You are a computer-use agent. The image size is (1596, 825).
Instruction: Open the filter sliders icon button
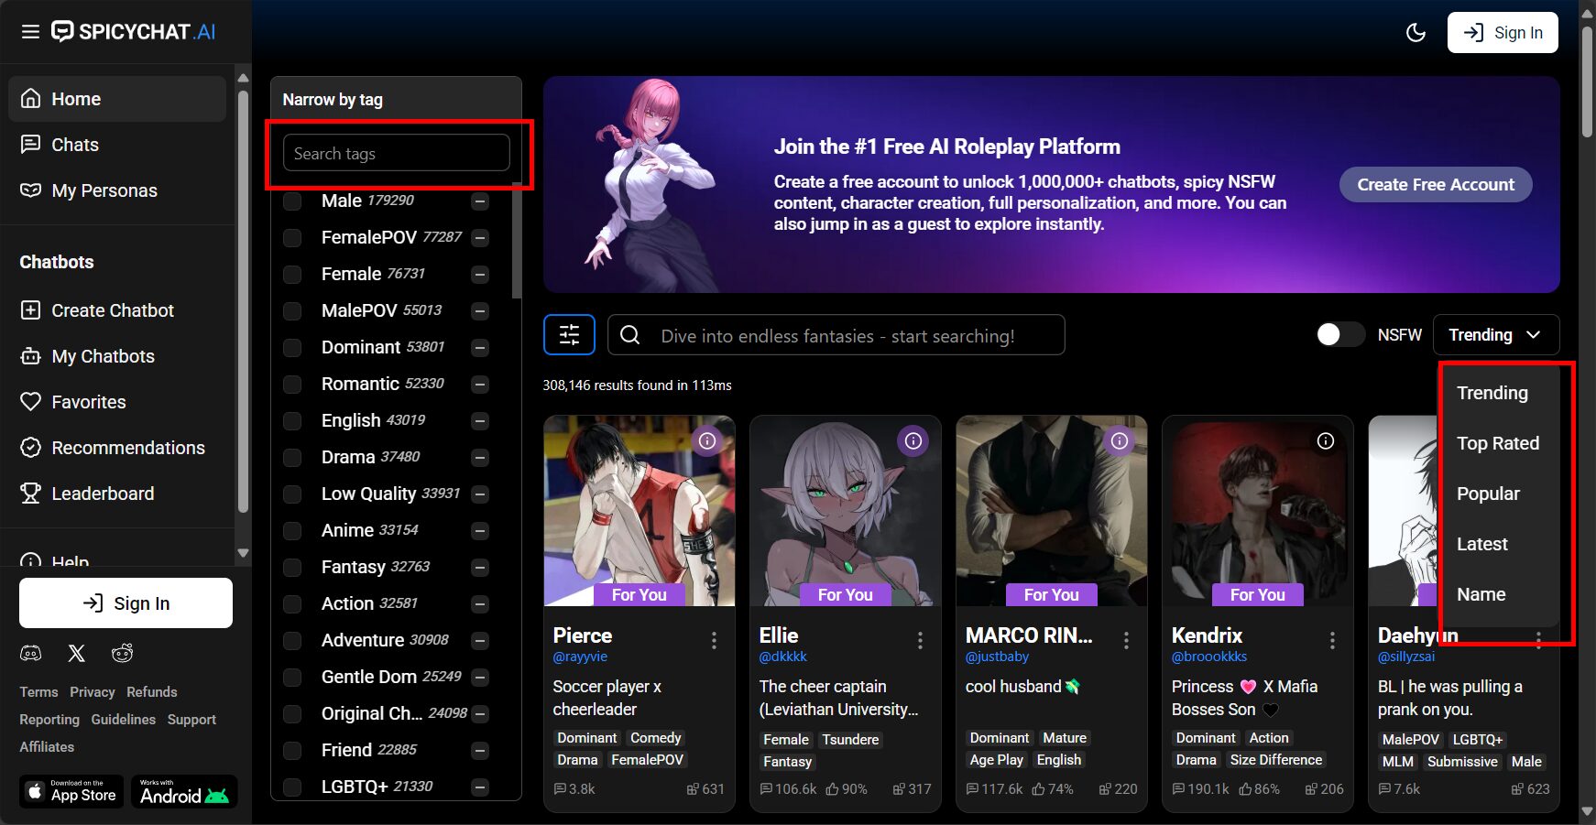[569, 334]
